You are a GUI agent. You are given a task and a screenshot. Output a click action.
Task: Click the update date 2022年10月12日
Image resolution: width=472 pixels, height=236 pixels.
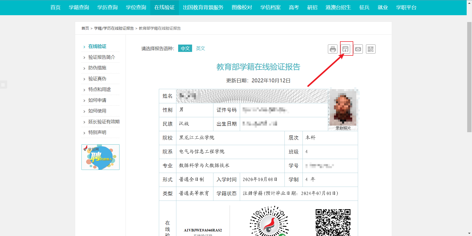coord(271,81)
